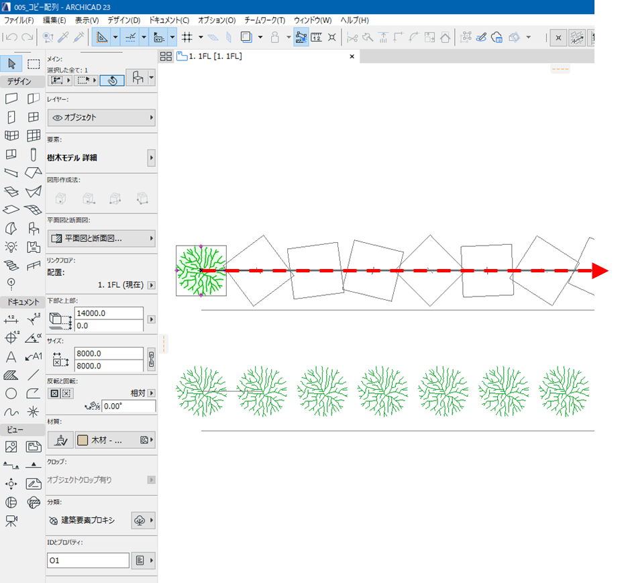Select the Spline tool
This screenshot has width=626, height=583.
click(11, 412)
